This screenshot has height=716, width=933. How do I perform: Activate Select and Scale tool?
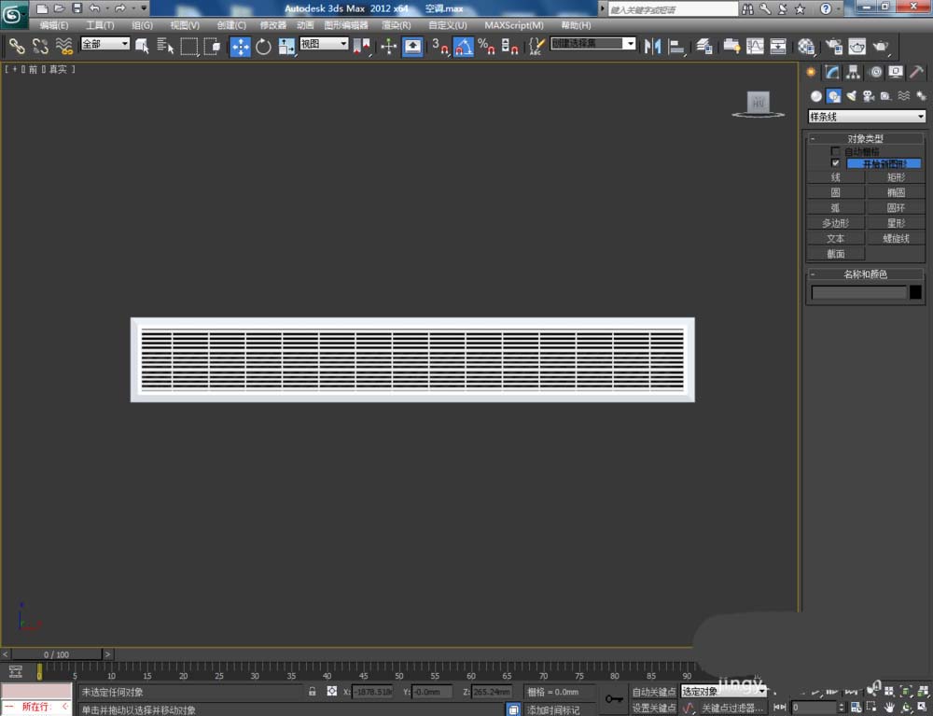[286, 46]
